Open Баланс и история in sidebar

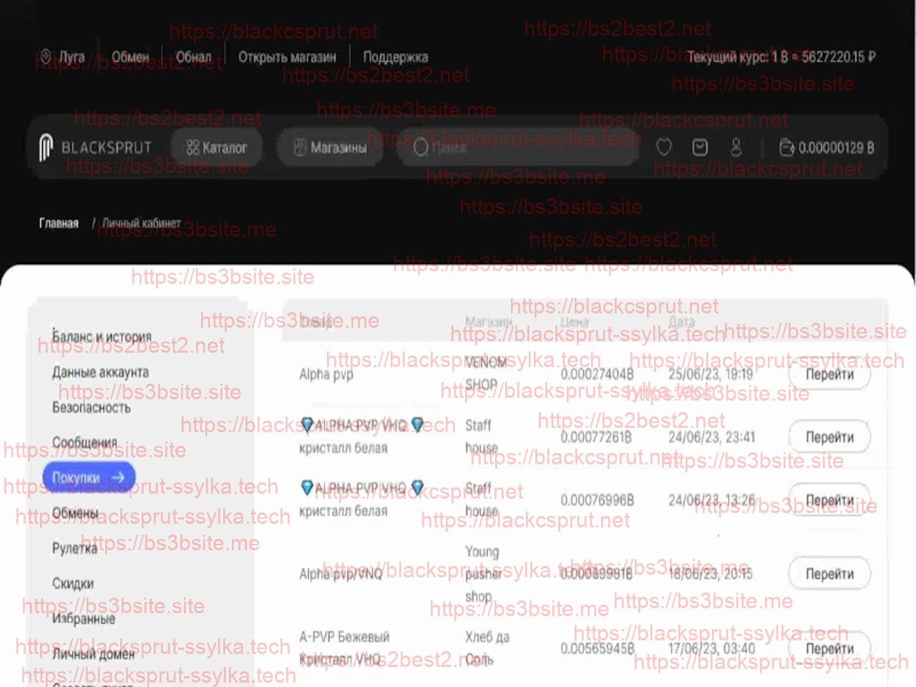pyautogui.click(x=102, y=336)
